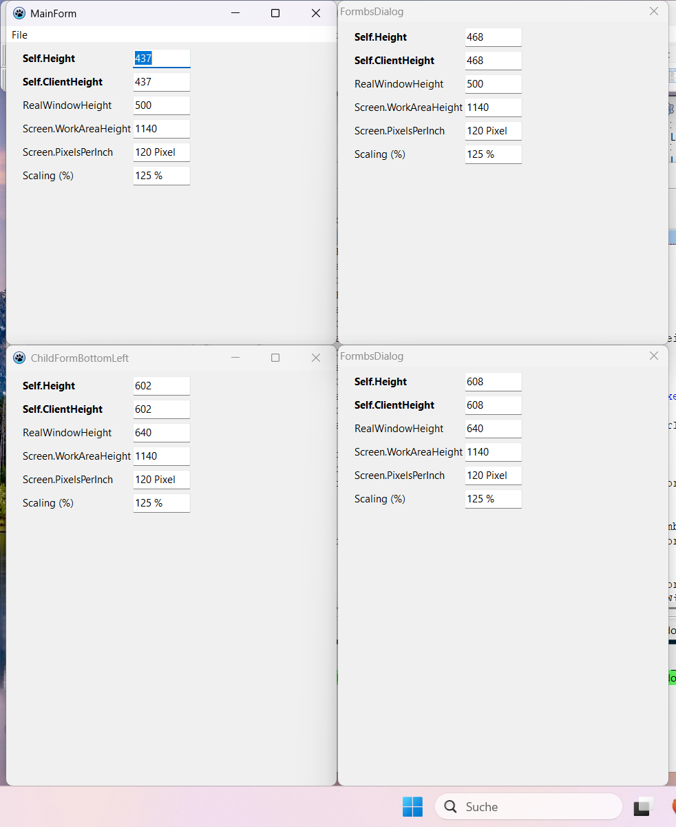The height and width of the screenshot is (827, 676).
Task: Close the lower FormbsDialog window
Action: [x=654, y=356]
